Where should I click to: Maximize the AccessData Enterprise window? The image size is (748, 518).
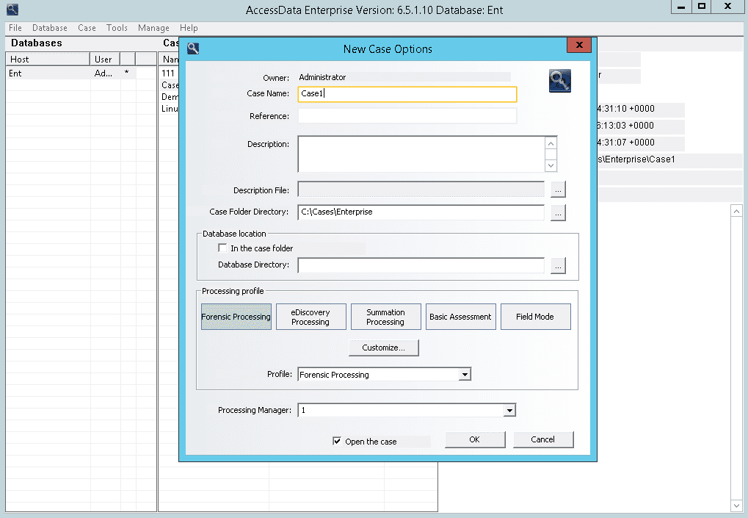pos(701,7)
